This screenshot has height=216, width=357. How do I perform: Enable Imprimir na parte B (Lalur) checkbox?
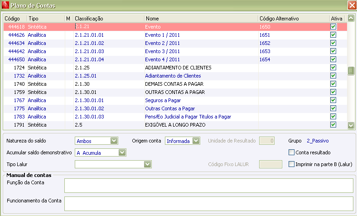tap(291, 164)
